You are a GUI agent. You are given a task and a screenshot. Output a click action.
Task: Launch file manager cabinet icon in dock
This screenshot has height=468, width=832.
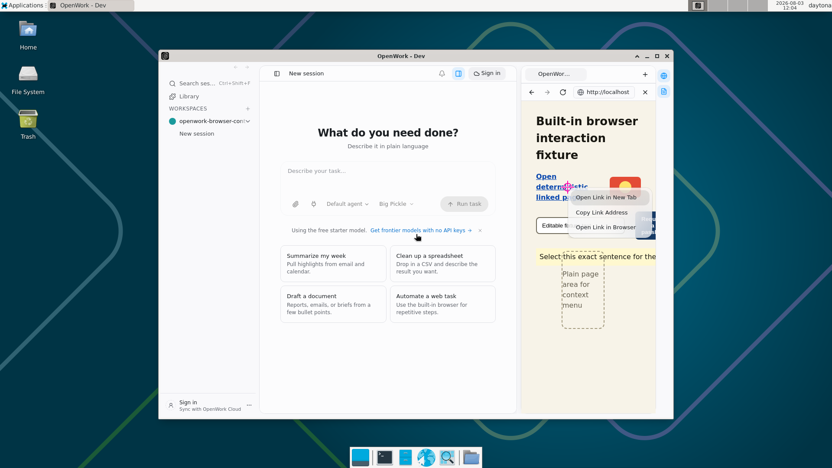tap(405, 458)
